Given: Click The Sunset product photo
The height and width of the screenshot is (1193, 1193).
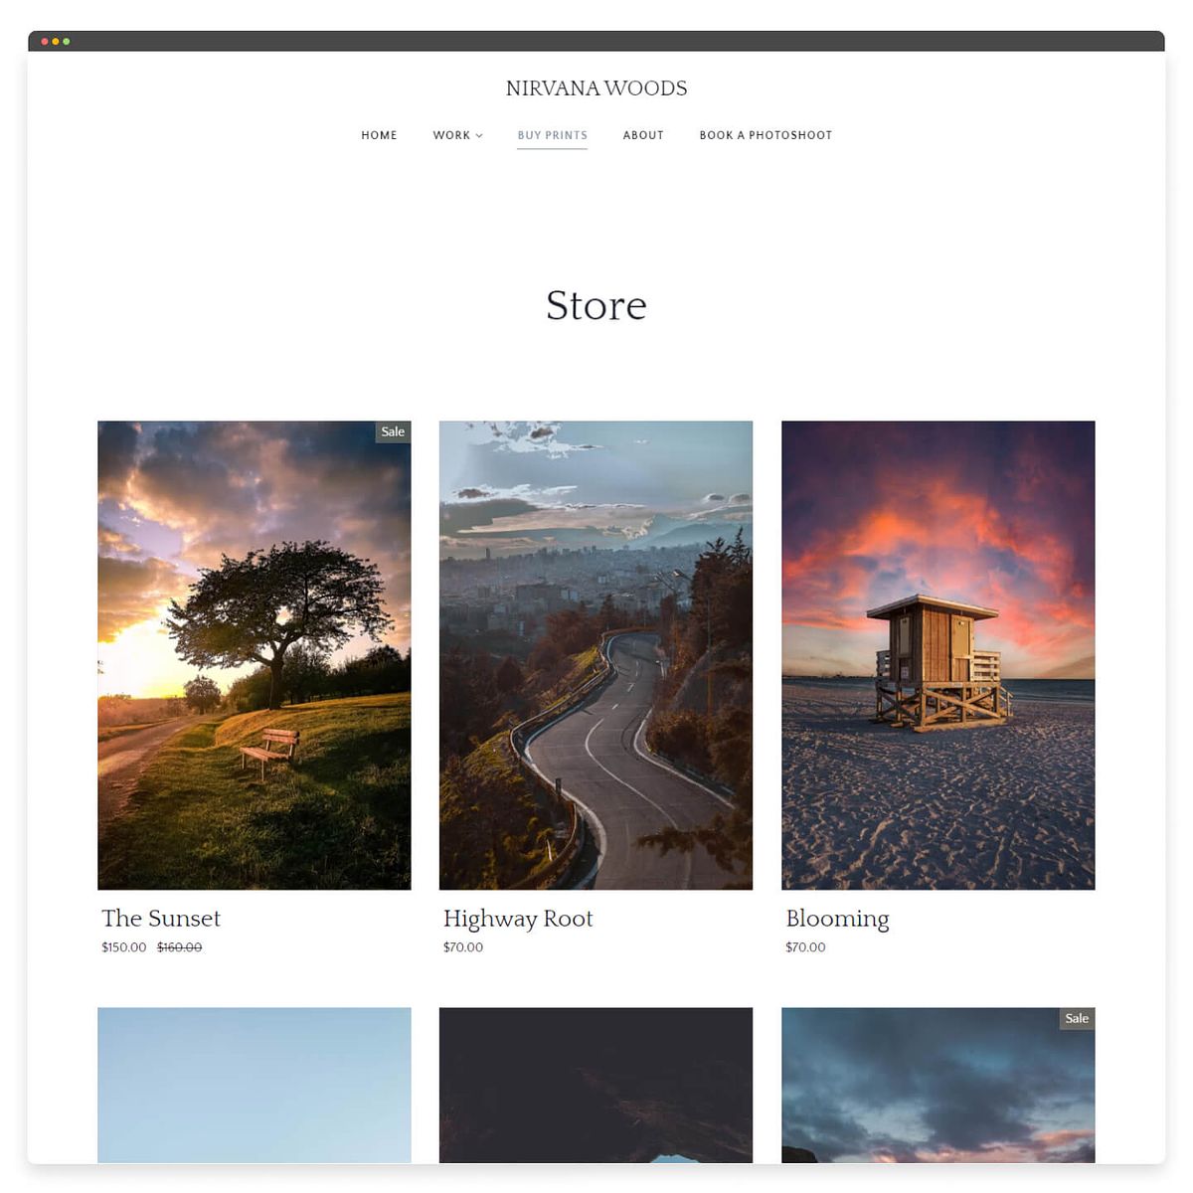Looking at the screenshot, I should coord(254,654).
